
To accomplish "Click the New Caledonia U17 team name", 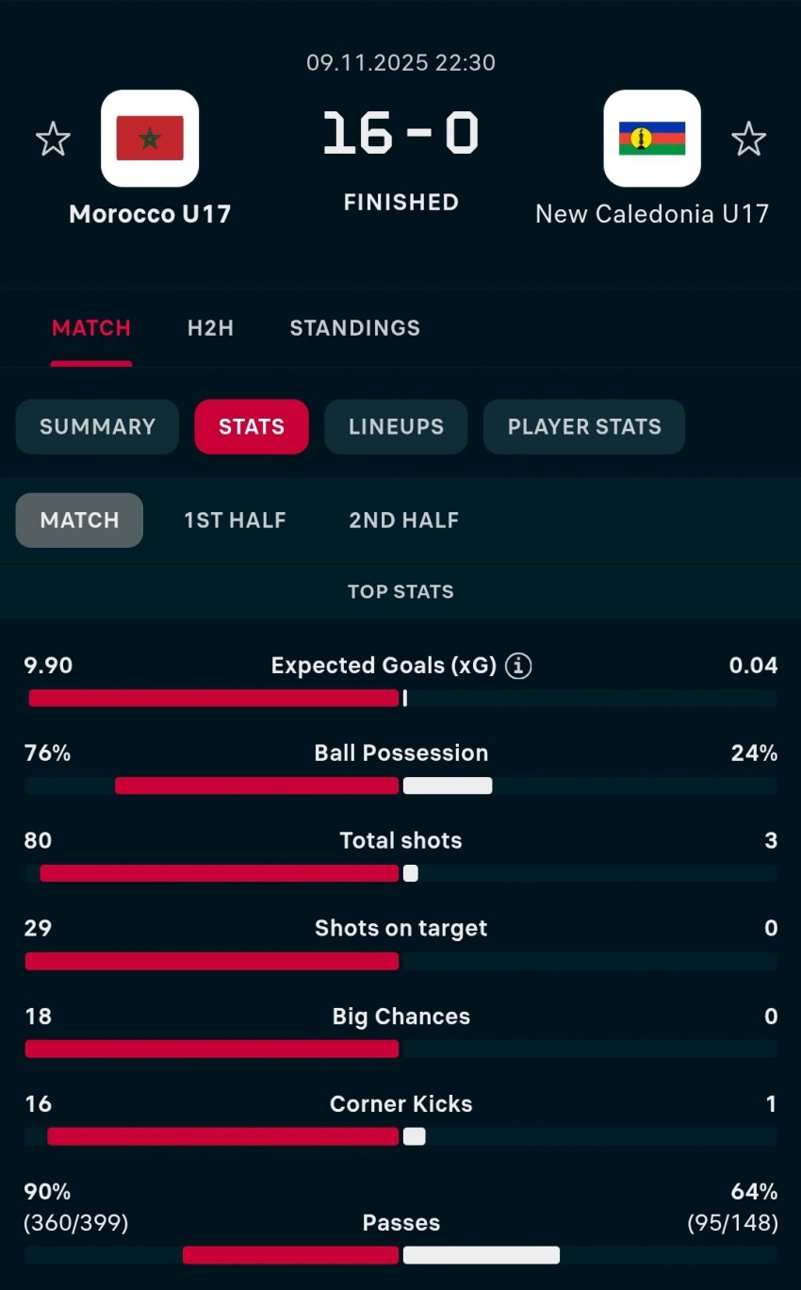I will (x=652, y=214).
